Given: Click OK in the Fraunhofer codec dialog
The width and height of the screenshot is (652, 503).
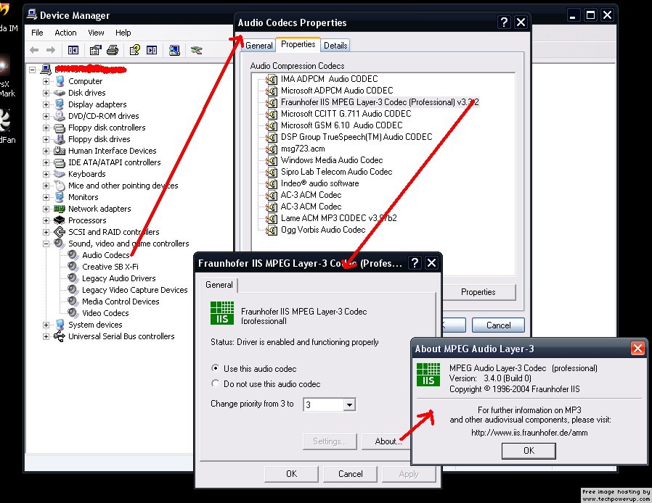Looking at the screenshot, I should pos(291,474).
